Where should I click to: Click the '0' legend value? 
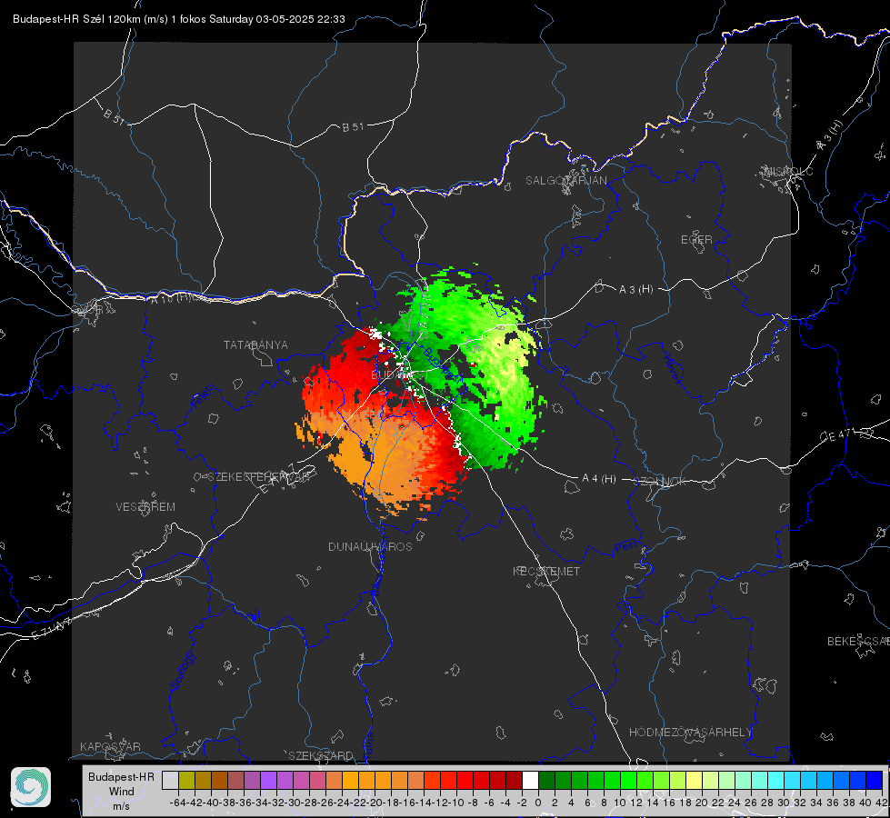538,803
